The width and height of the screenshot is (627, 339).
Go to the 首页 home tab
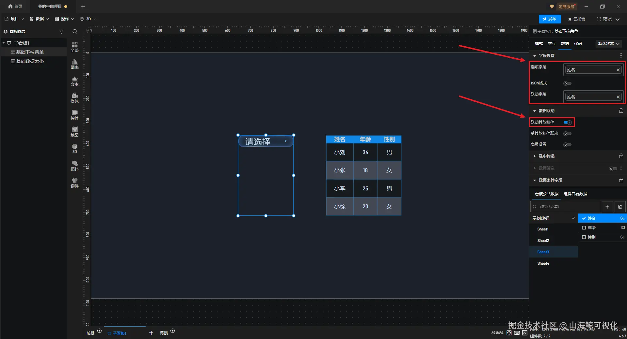[15, 7]
